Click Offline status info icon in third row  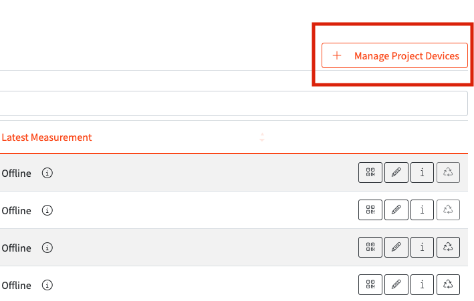[47, 248]
